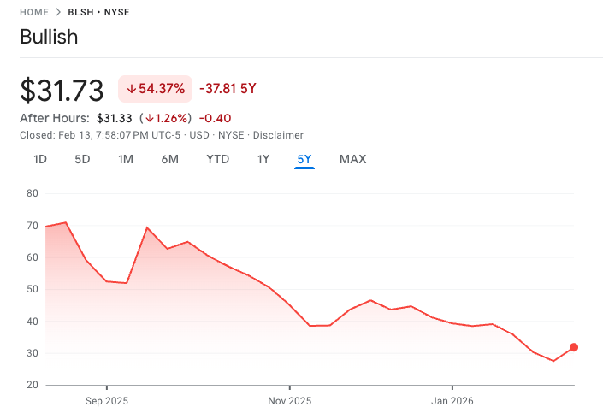The image size is (603, 419).
Task: Click the 60 y-axis label
Action: pos(33,257)
